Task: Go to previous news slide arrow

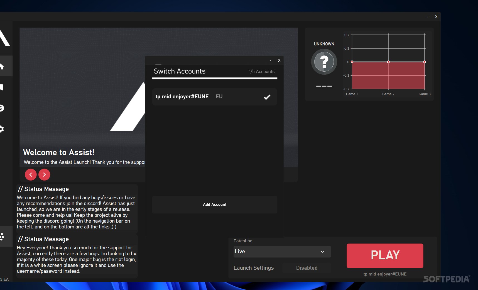Action: click(31, 175)
